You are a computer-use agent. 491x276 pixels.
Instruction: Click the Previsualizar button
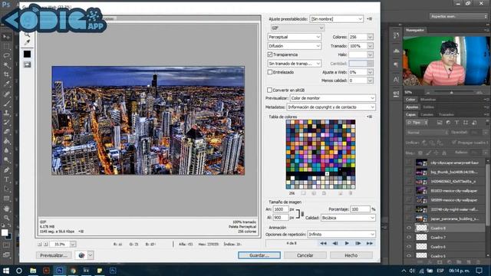[x=54, y=255]
